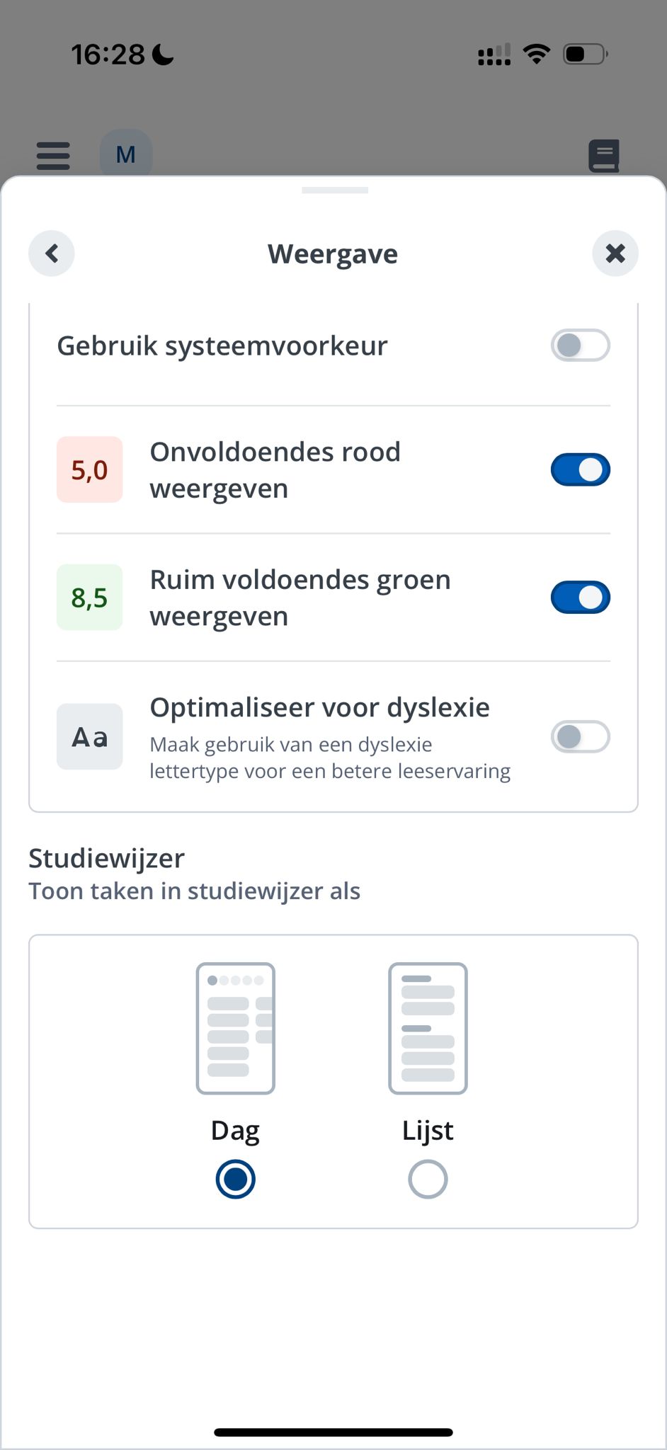This screenshot has height=1450, width=667.
Task: Open the book icon at top right
Action: pyautogui.click(x=604, y=156)
